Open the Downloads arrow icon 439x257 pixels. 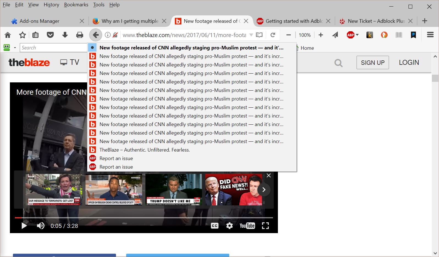pos(65,35)
